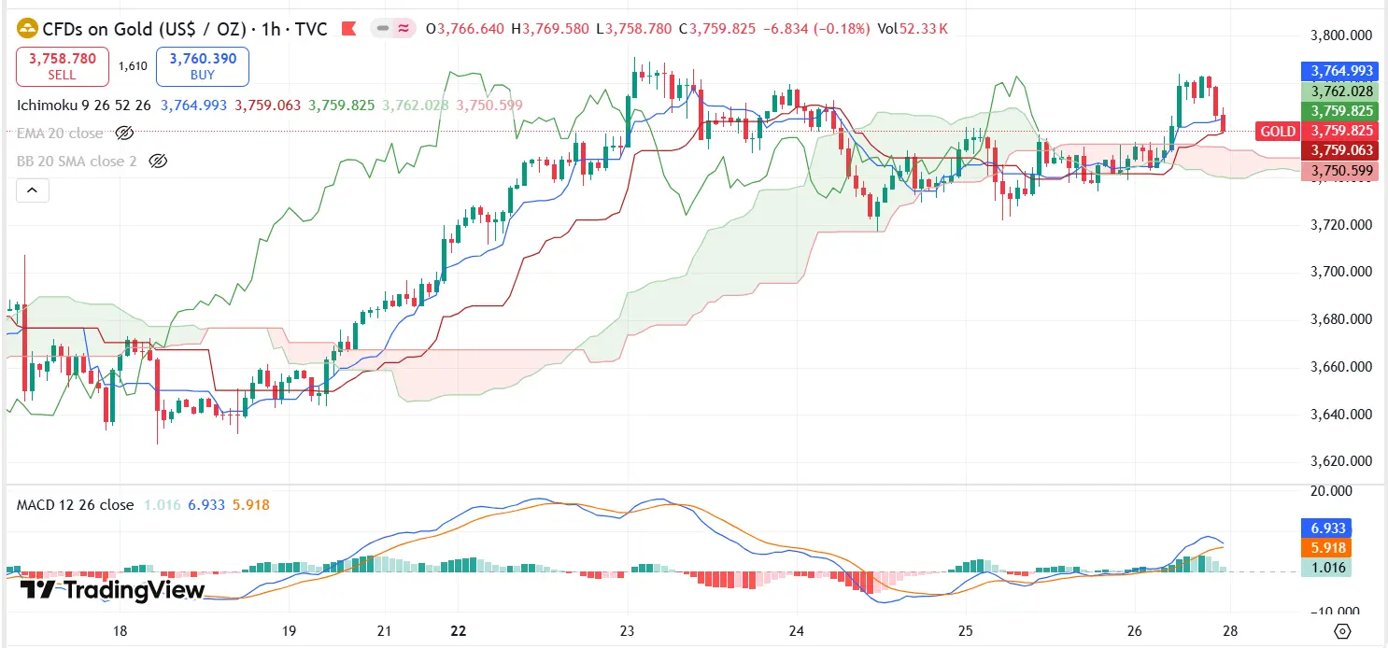Image resolution: width=1388 pixels, height=648 pixels.
Task: Open chart settings via the gear icon
Action: coord(1342,631)
